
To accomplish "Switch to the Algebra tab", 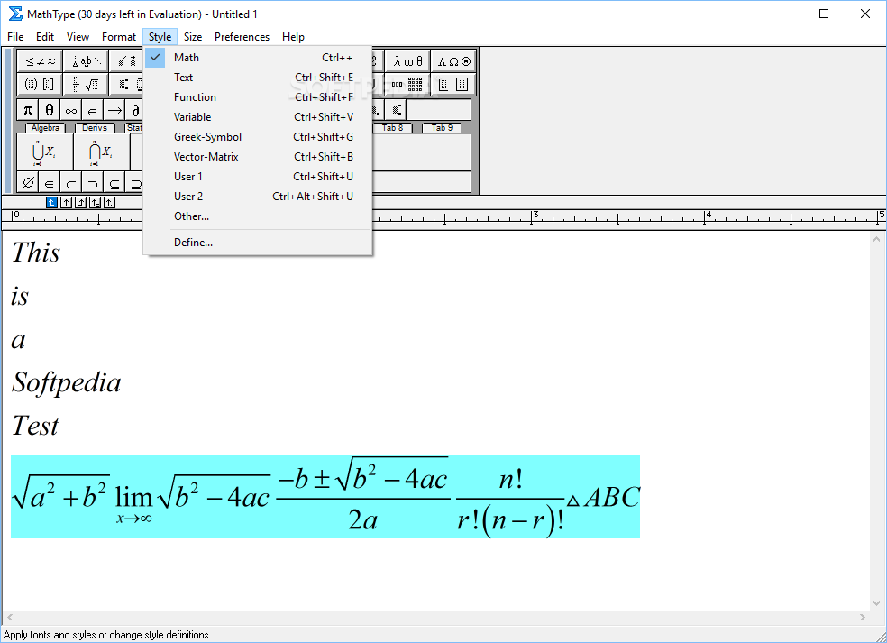I will [45, 128].
